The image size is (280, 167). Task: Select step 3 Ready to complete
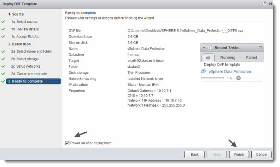(33, 81)
